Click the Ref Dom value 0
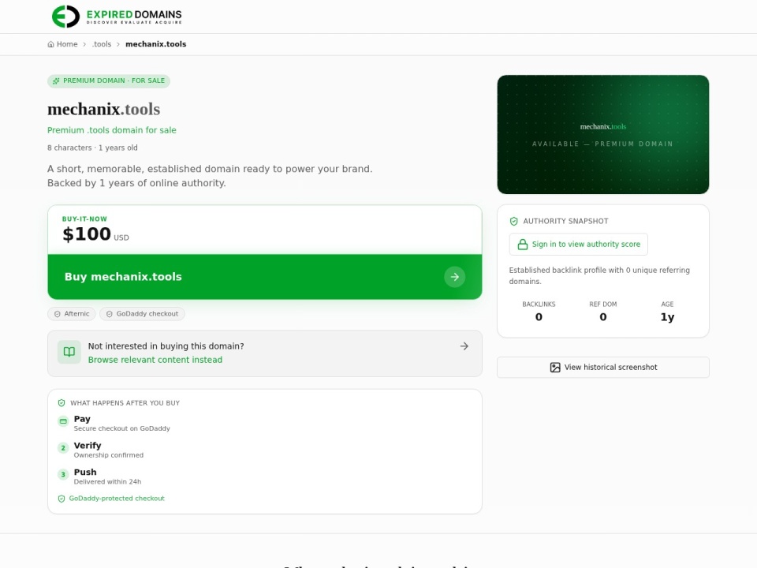The height and width of the screenshot is (568, 757). coord(603,317)
